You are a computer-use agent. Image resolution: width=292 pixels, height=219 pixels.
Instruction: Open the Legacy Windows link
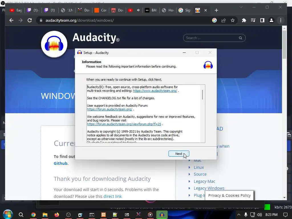coord(209,188)
